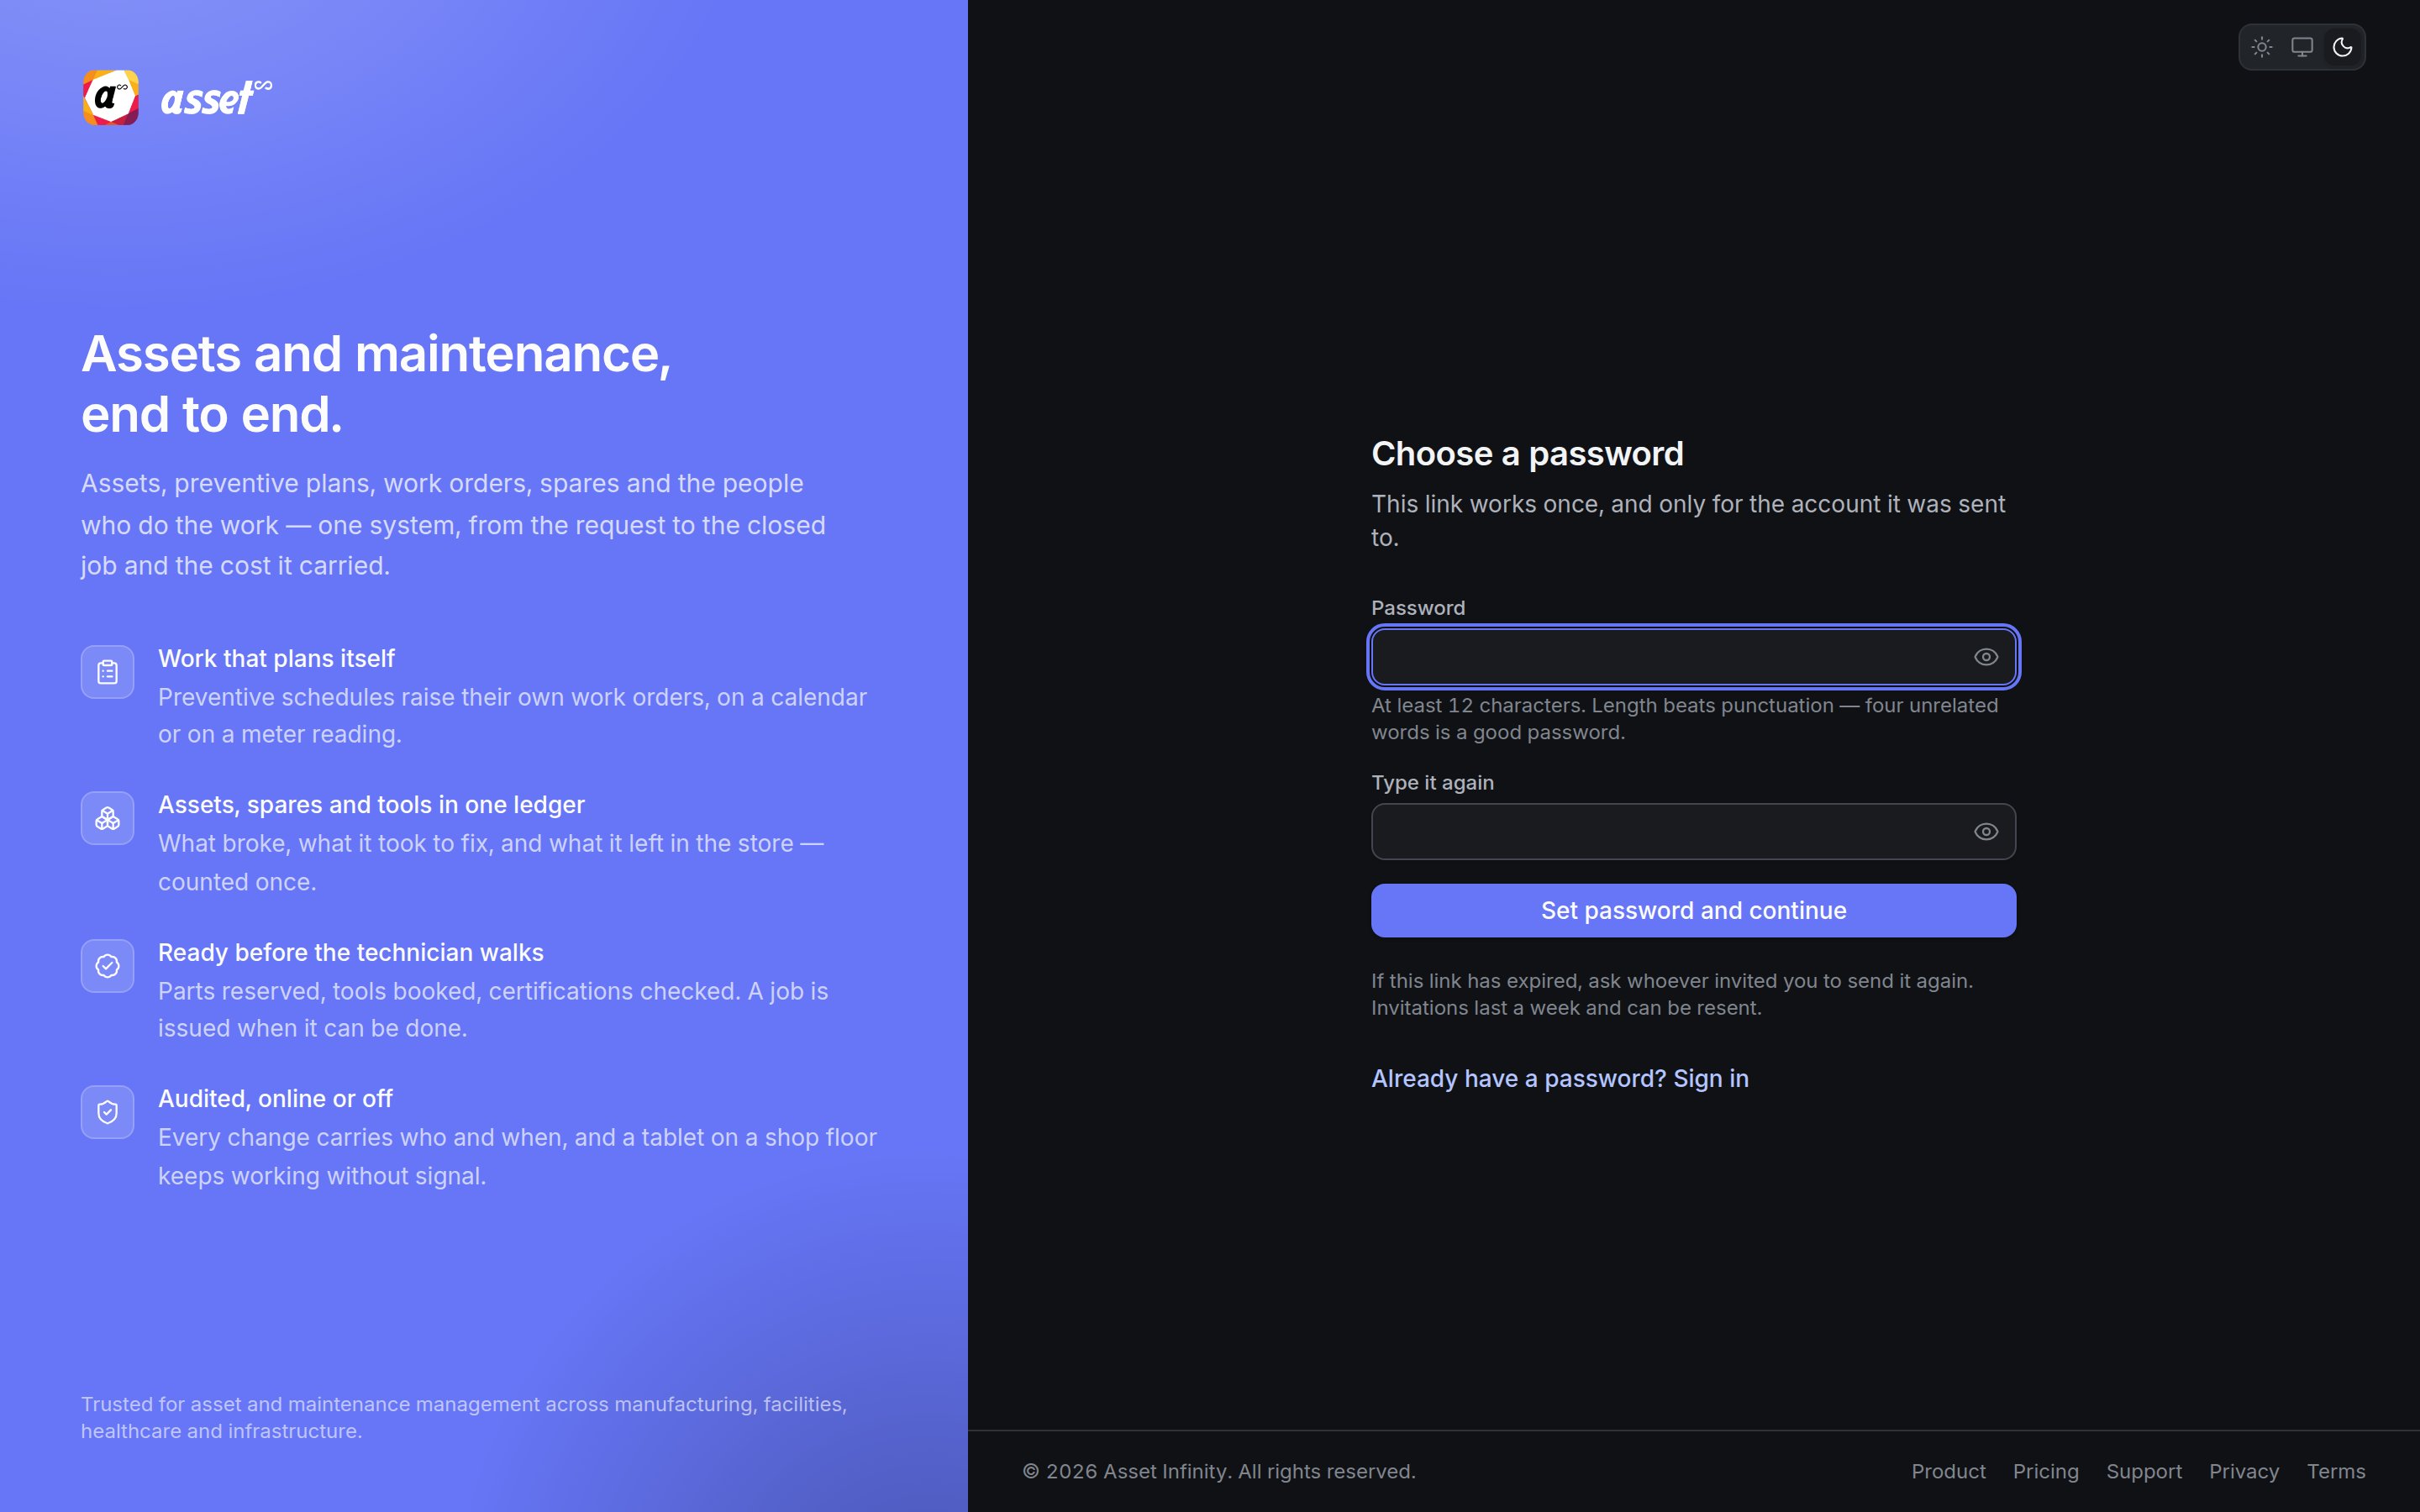The image size is (2420, 1512).
Task: Open the Terms footer link
Action: click(x=2336, y=1472)
